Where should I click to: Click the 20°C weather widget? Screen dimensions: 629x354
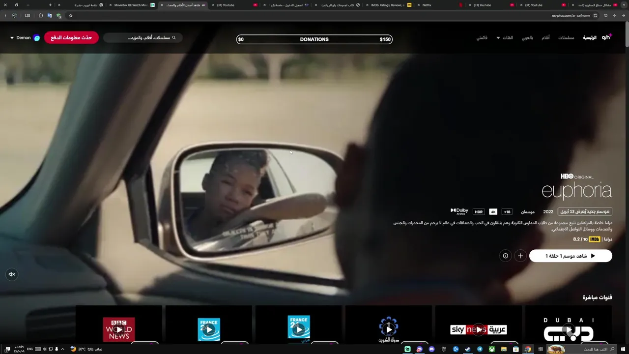click(x=86, y=349)
